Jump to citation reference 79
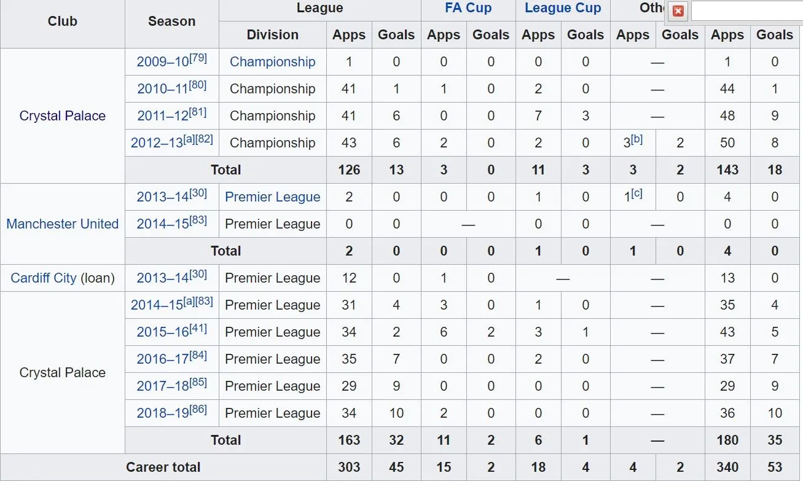803x481 pixels. click(198, 58)
